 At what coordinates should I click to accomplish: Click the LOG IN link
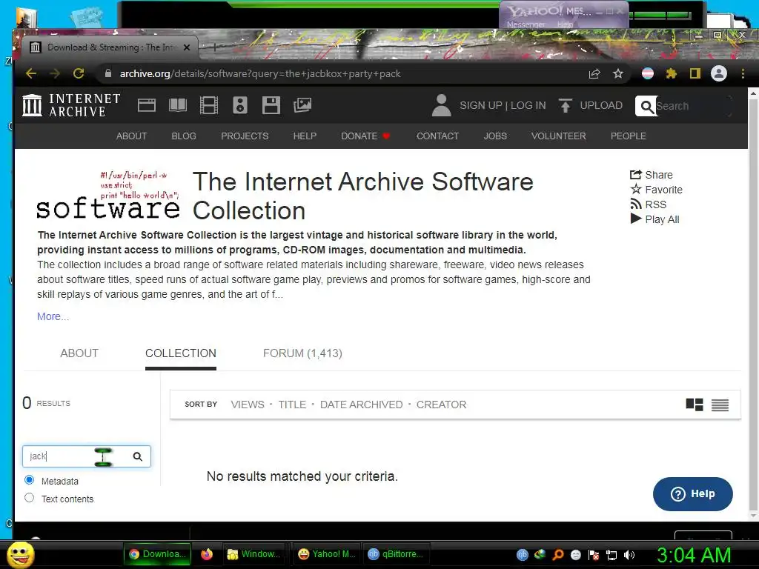[x=528, y=105]
